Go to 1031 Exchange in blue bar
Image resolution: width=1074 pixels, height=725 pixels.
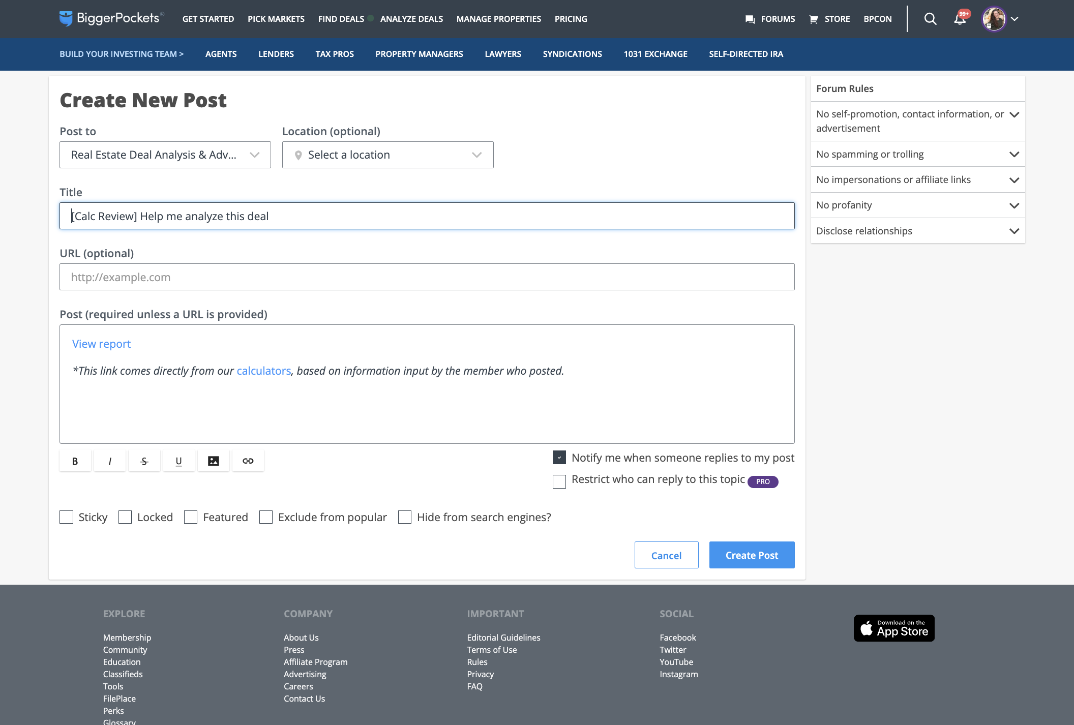click(x=655, y=54)
